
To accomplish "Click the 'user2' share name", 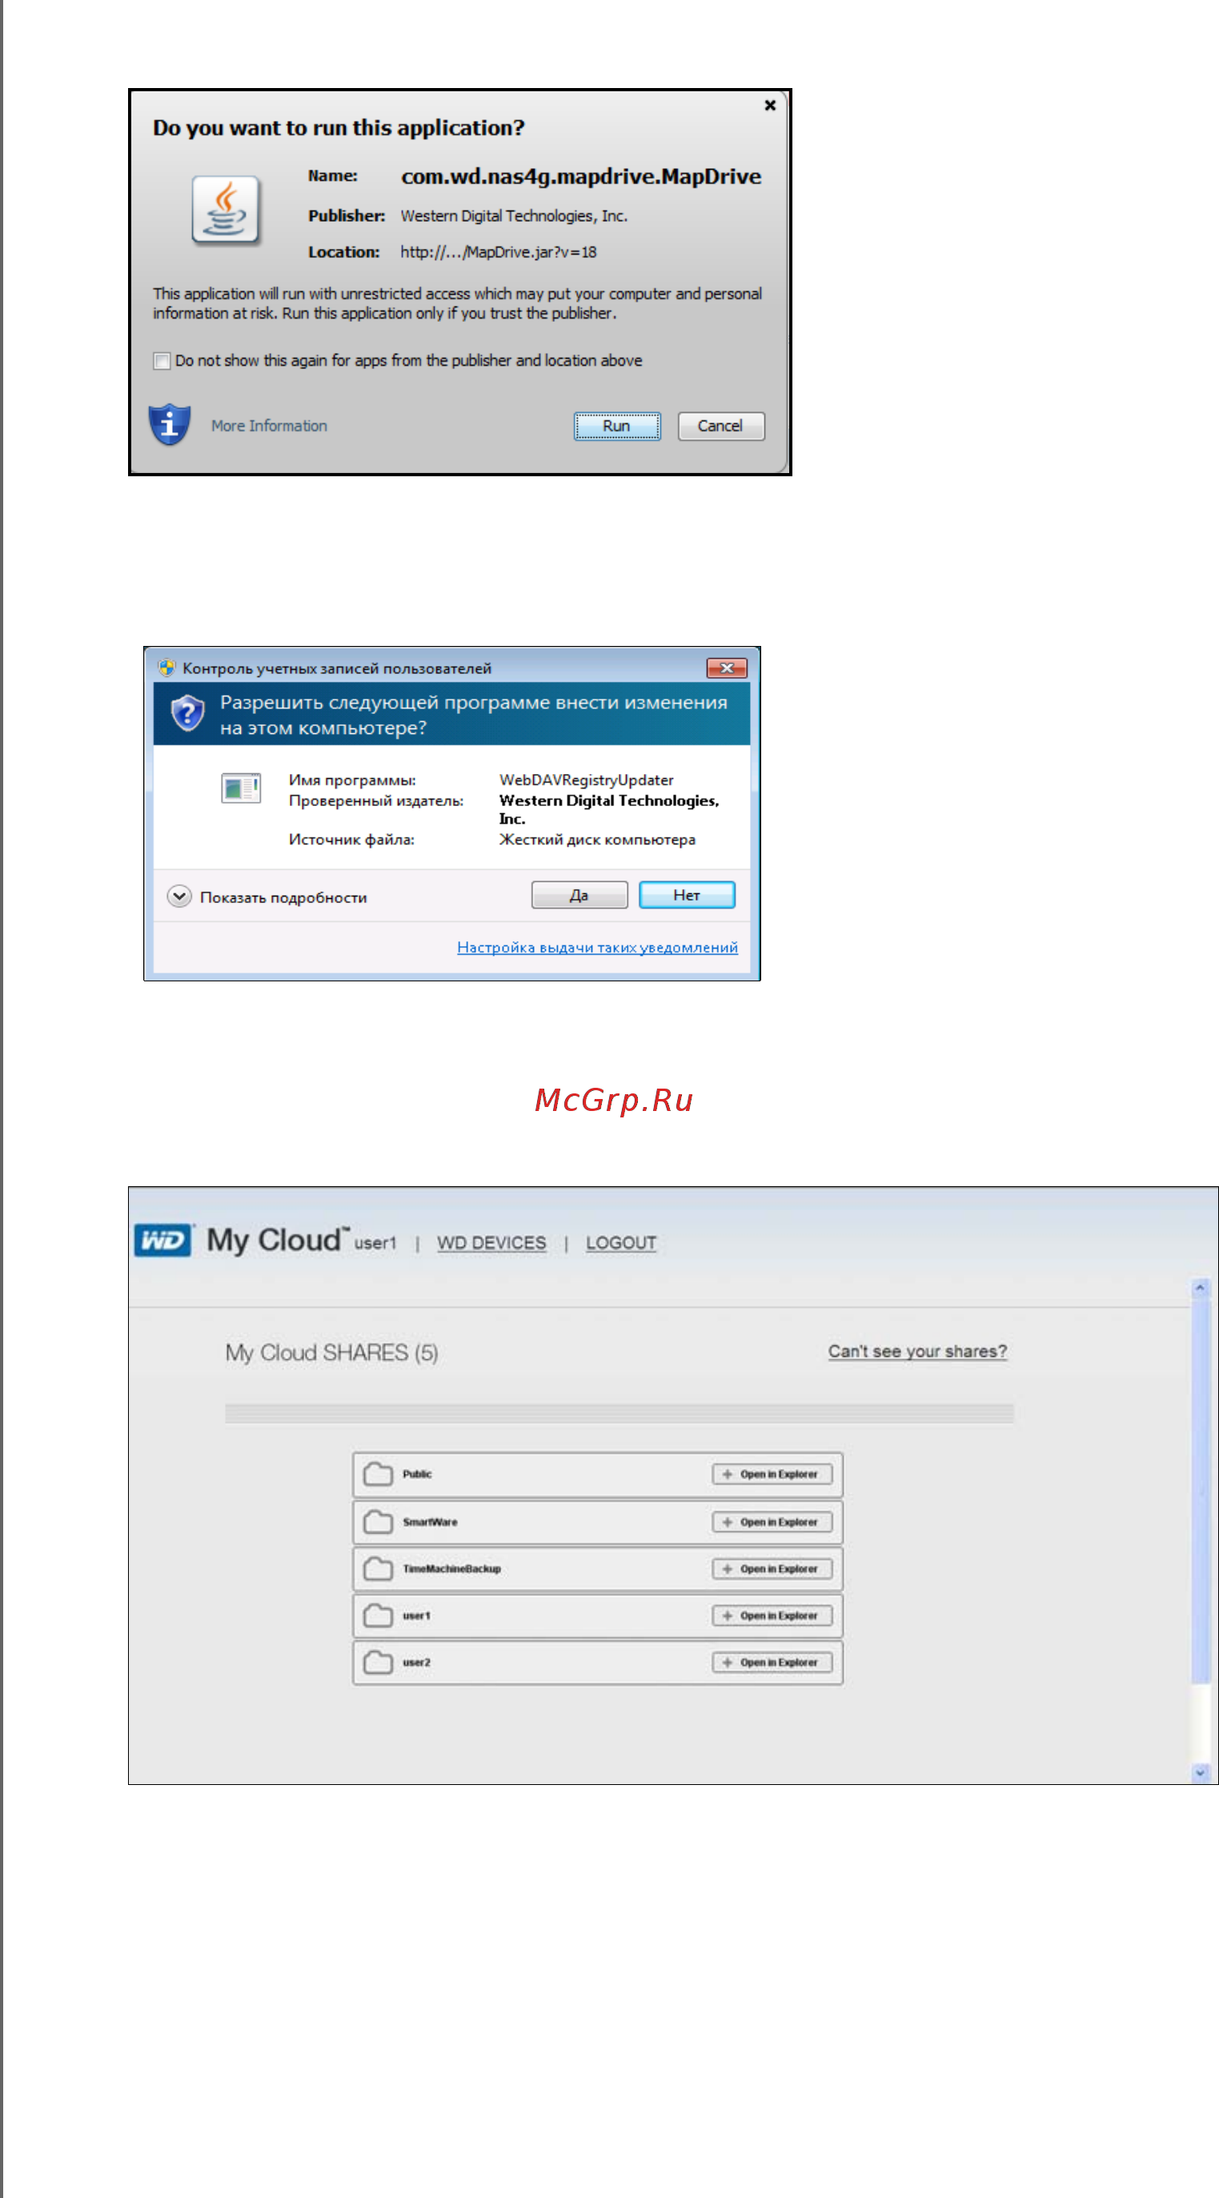I will (416, 1663).
